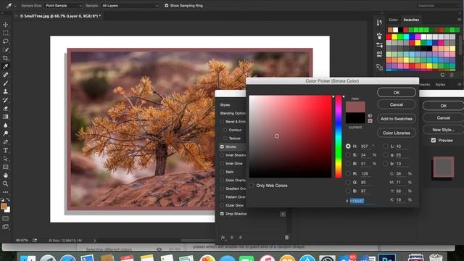This screenshot has width=464, height=261.
Task: Uncheck the Drop Shadow effect checkbox
Action: [222, 214]
